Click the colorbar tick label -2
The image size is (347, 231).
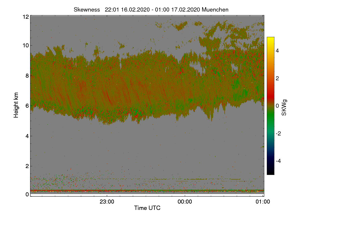[278, 133]
